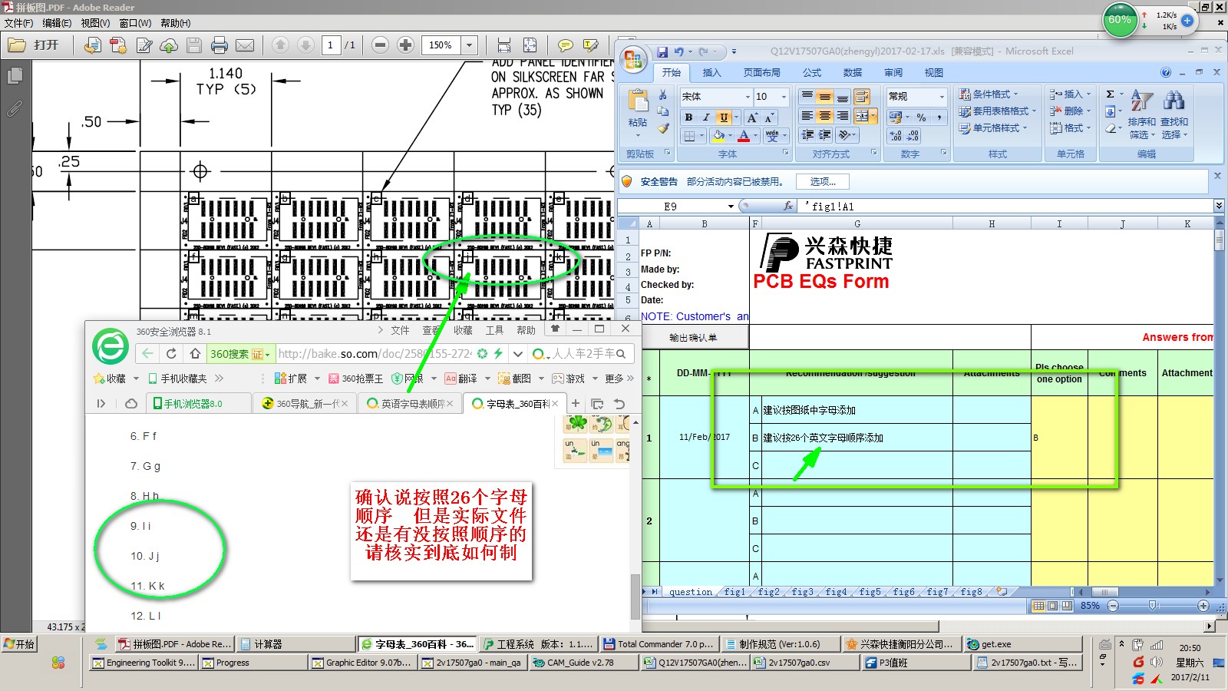Click the page number field in Adobe Reader

click(332, 45)
